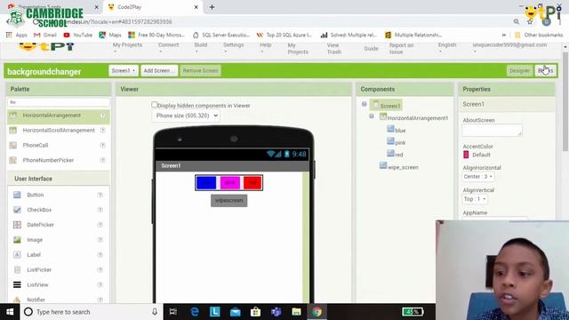This screenshot has height=320, width=569.
Task: Pick the ListView component icon
Action: point(17,284)
